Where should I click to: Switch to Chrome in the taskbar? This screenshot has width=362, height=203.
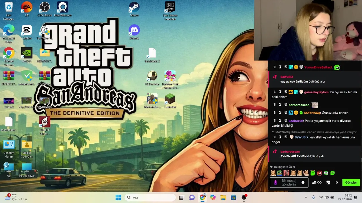click(x=202, y=198)
